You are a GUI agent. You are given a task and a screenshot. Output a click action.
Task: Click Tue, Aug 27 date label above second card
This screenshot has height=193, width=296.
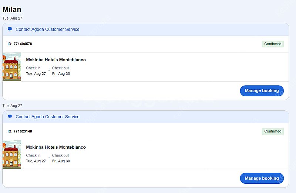pyautogui.click(x=12, y=106)
